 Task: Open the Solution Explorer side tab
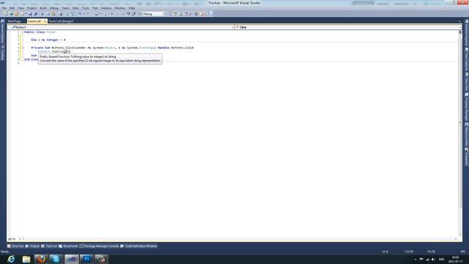pyautogui.click(x=466, y=33)
